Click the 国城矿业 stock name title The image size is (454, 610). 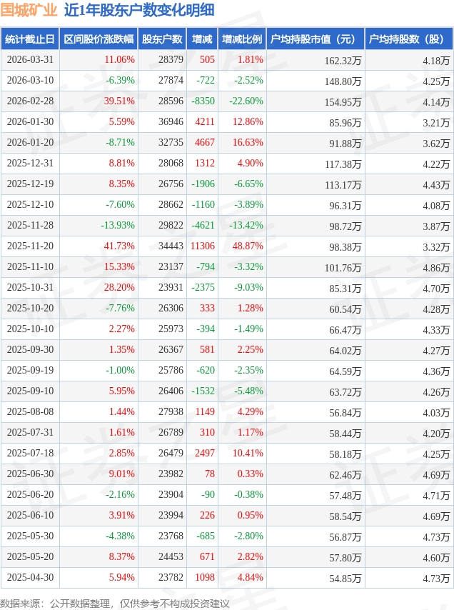pos(29,10)
